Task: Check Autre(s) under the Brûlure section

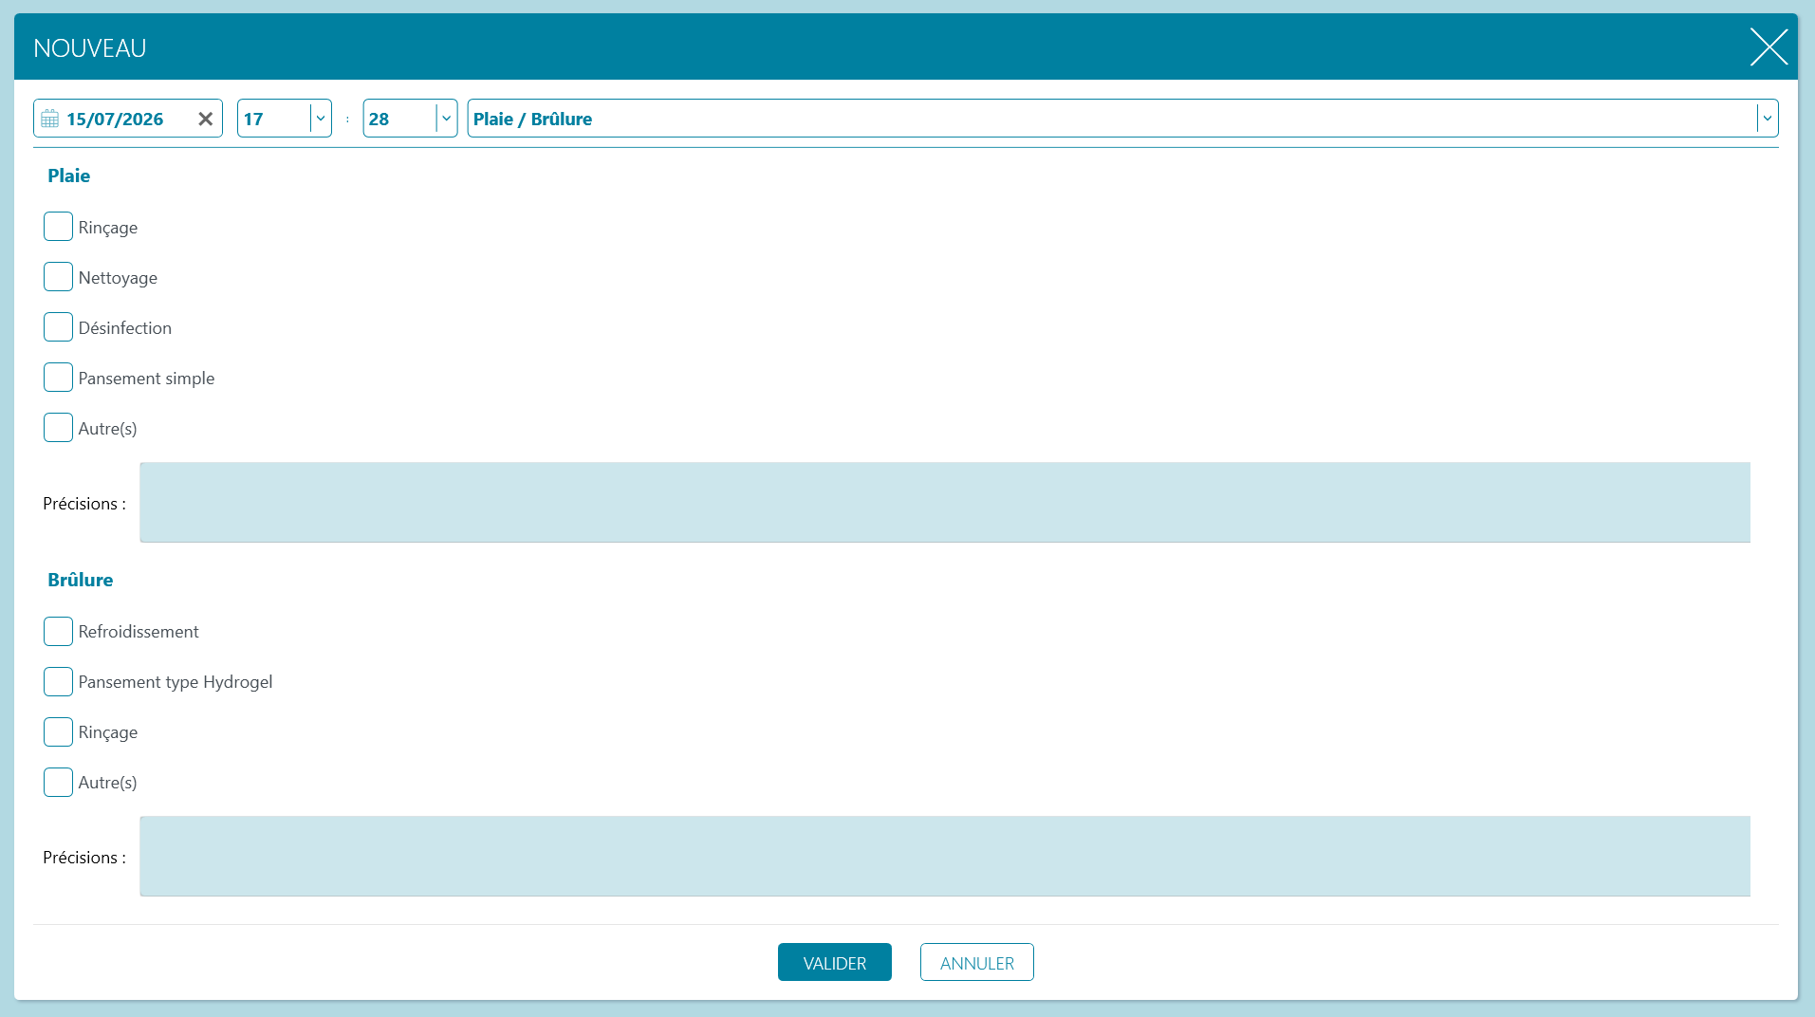Action: click(x=58, y=783)
